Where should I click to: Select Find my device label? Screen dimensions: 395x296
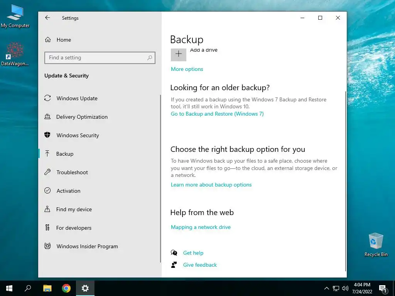coord(74,209)
